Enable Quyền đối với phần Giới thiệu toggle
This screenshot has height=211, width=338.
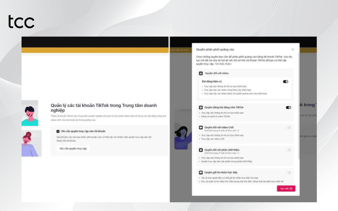[289, 150]
